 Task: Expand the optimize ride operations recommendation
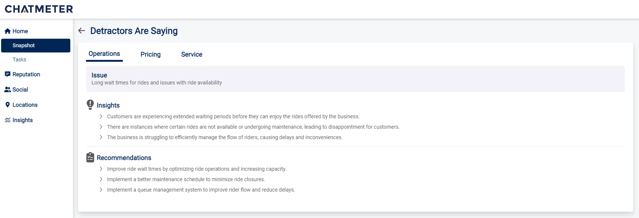pyautogui.click(x=101, y=169)
